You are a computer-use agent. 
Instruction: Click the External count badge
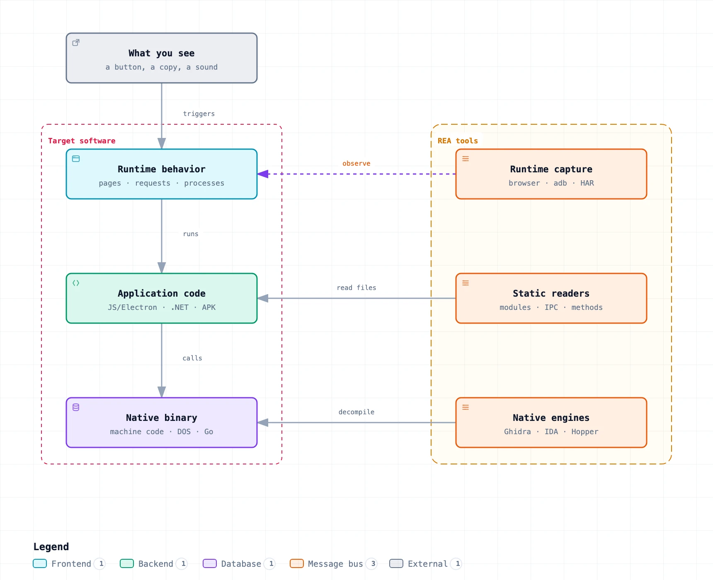click(456, 563)
